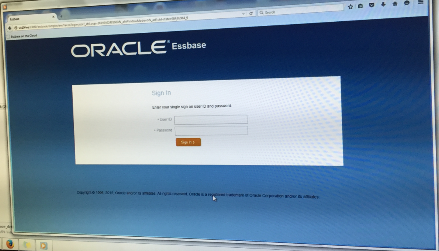
Task: Click the Oracle Essbase logo
Action: pyautogui.click(x=139, y=48)
